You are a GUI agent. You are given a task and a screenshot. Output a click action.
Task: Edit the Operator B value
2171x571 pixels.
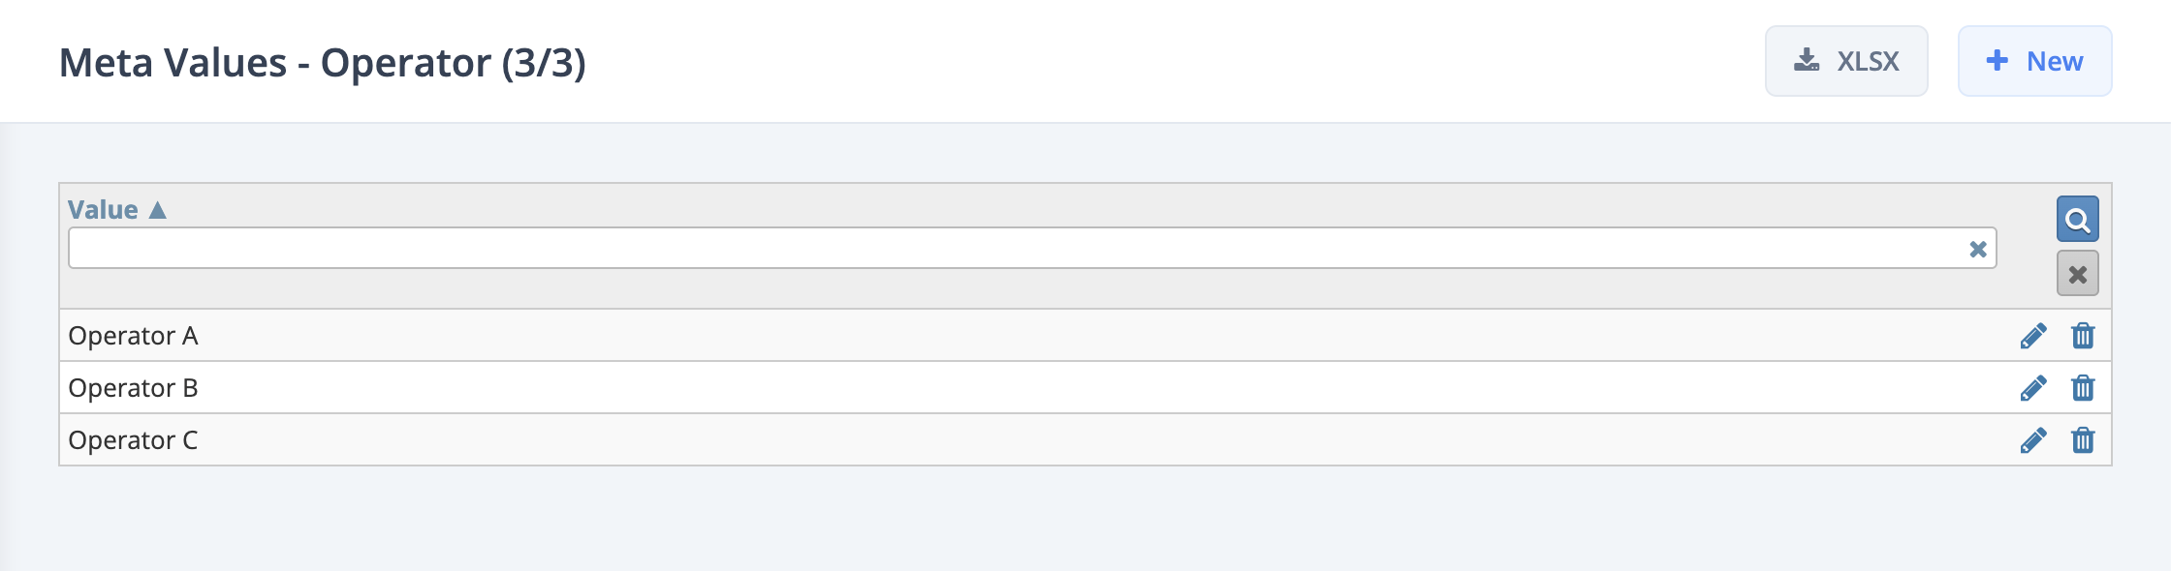coord(2032,387)
